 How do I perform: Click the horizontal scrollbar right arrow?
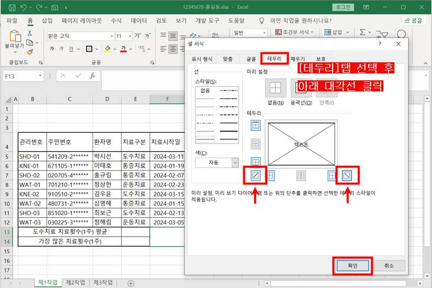420,283
